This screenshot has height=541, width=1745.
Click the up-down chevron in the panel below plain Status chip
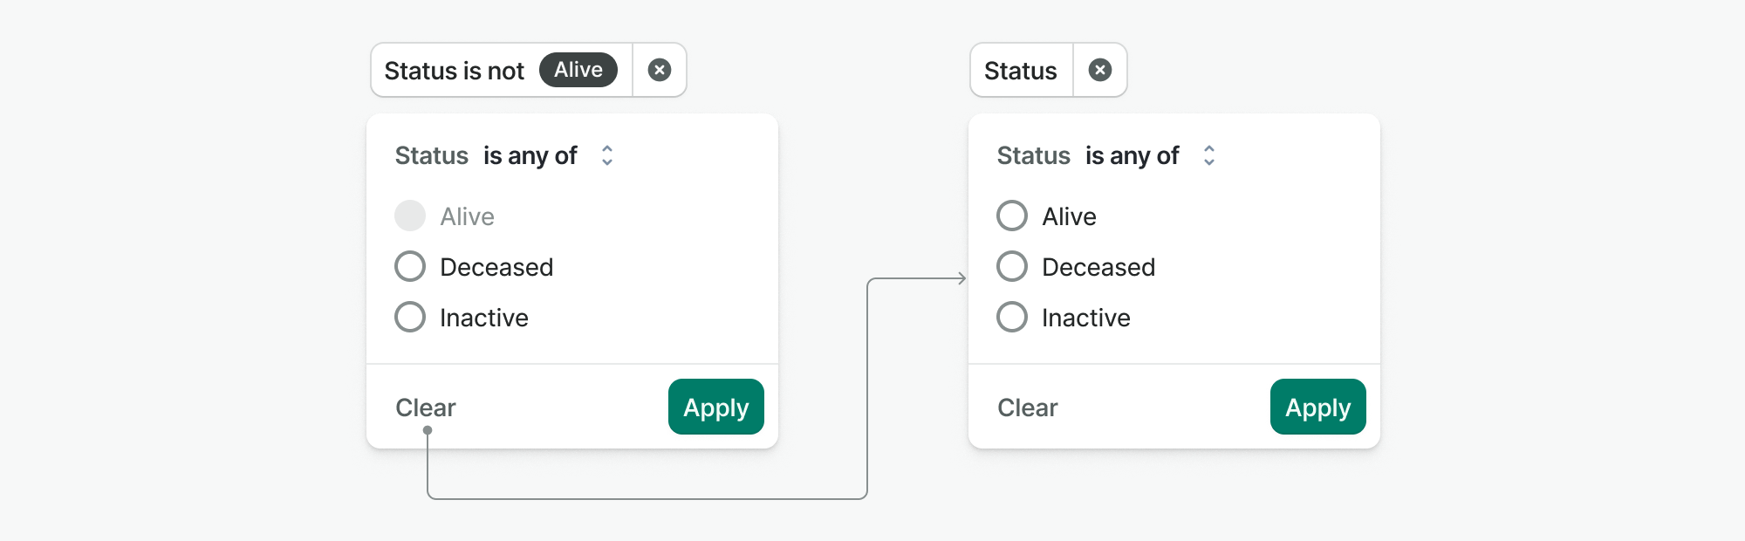click(1209, 155)
